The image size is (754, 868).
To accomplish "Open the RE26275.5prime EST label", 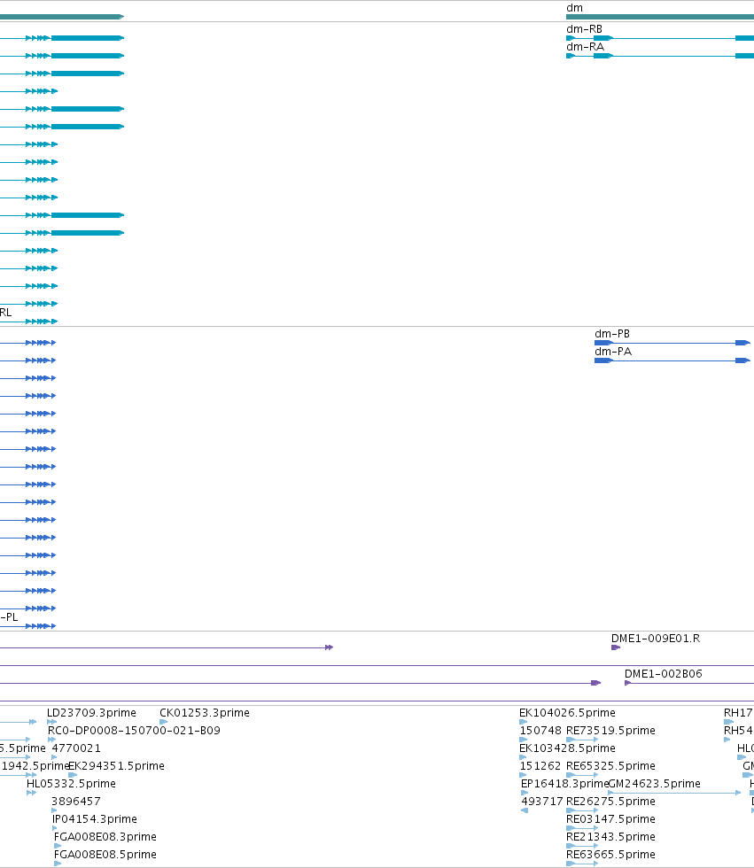I will point(610,802).
